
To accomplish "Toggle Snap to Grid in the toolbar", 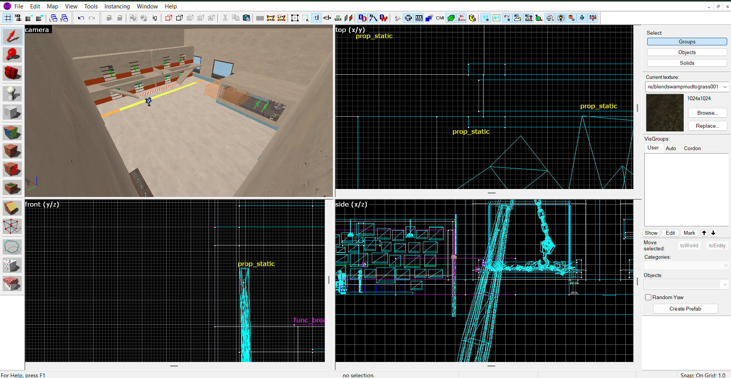I will click(7, 18).
